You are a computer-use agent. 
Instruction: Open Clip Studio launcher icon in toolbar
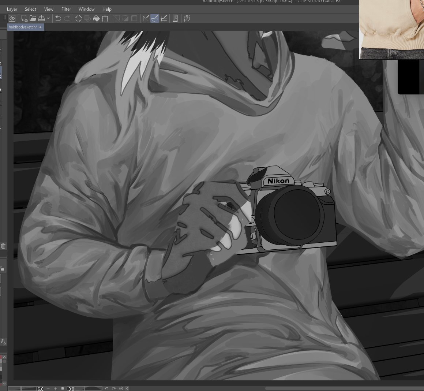pyautogui.click(x=12, y=18)
